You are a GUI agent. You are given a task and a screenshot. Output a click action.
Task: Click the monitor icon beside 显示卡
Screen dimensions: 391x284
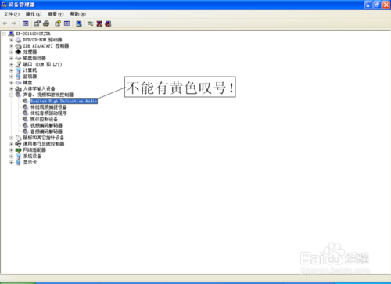click(x=18, y=162)
